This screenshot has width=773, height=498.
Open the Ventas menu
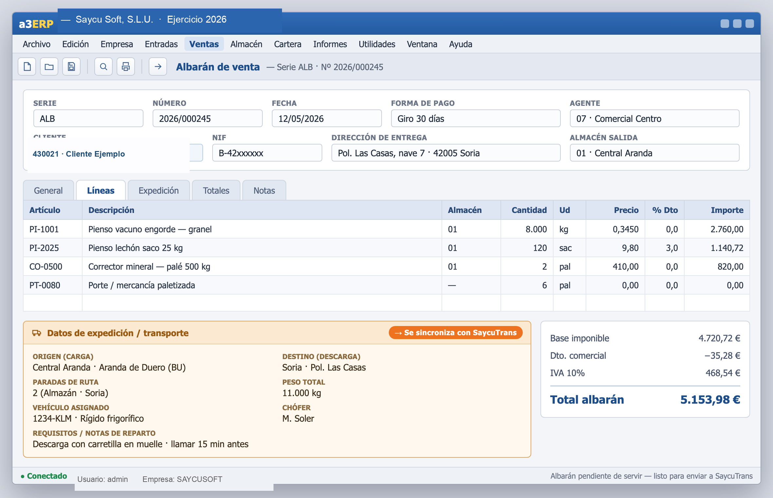[204, 44]
